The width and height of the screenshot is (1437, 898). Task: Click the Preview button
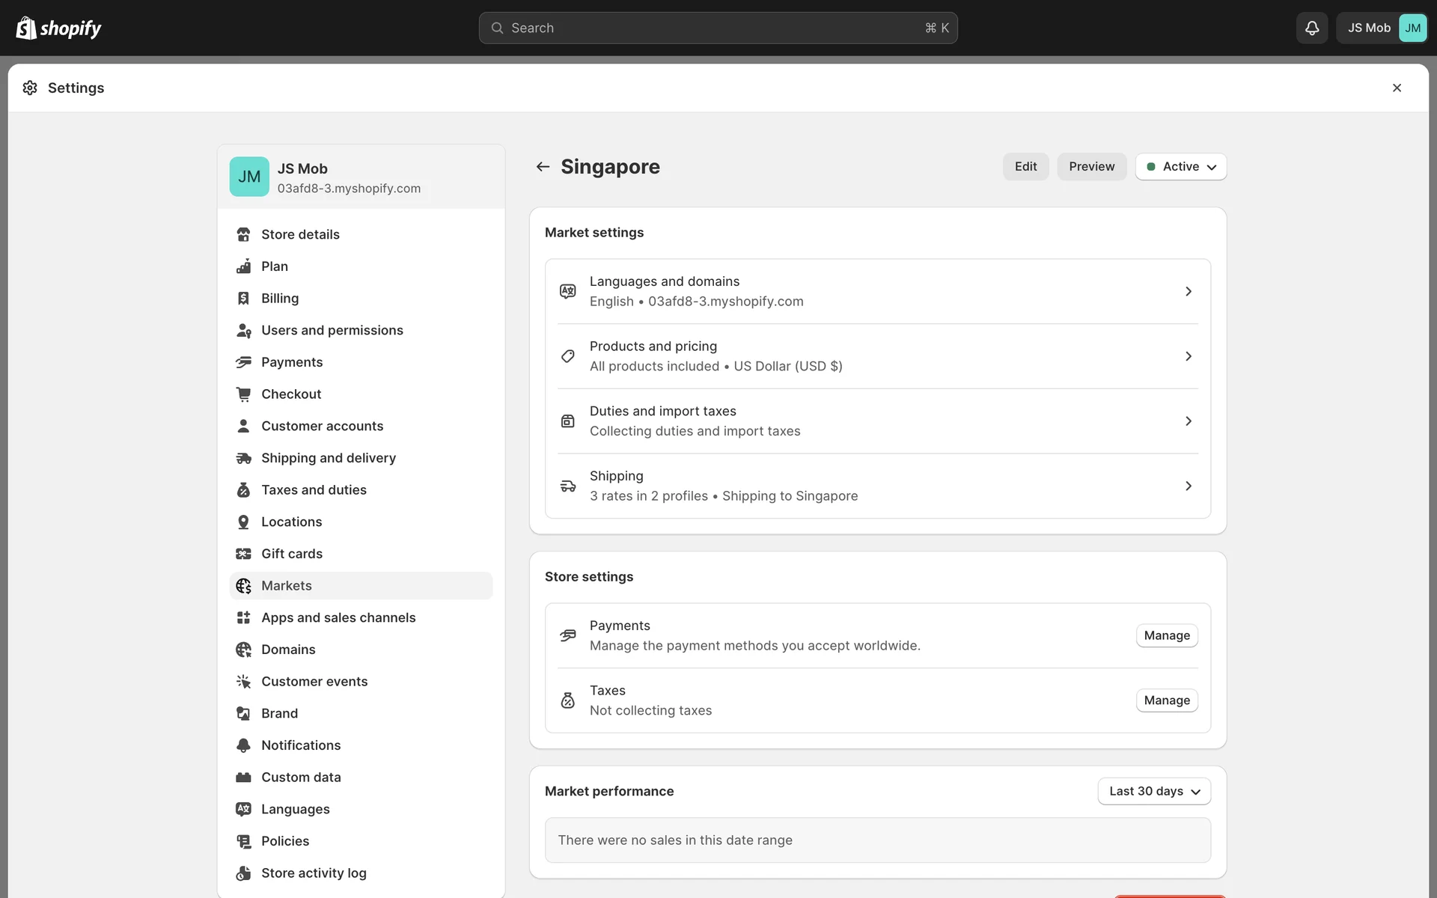pos(1091,166)
